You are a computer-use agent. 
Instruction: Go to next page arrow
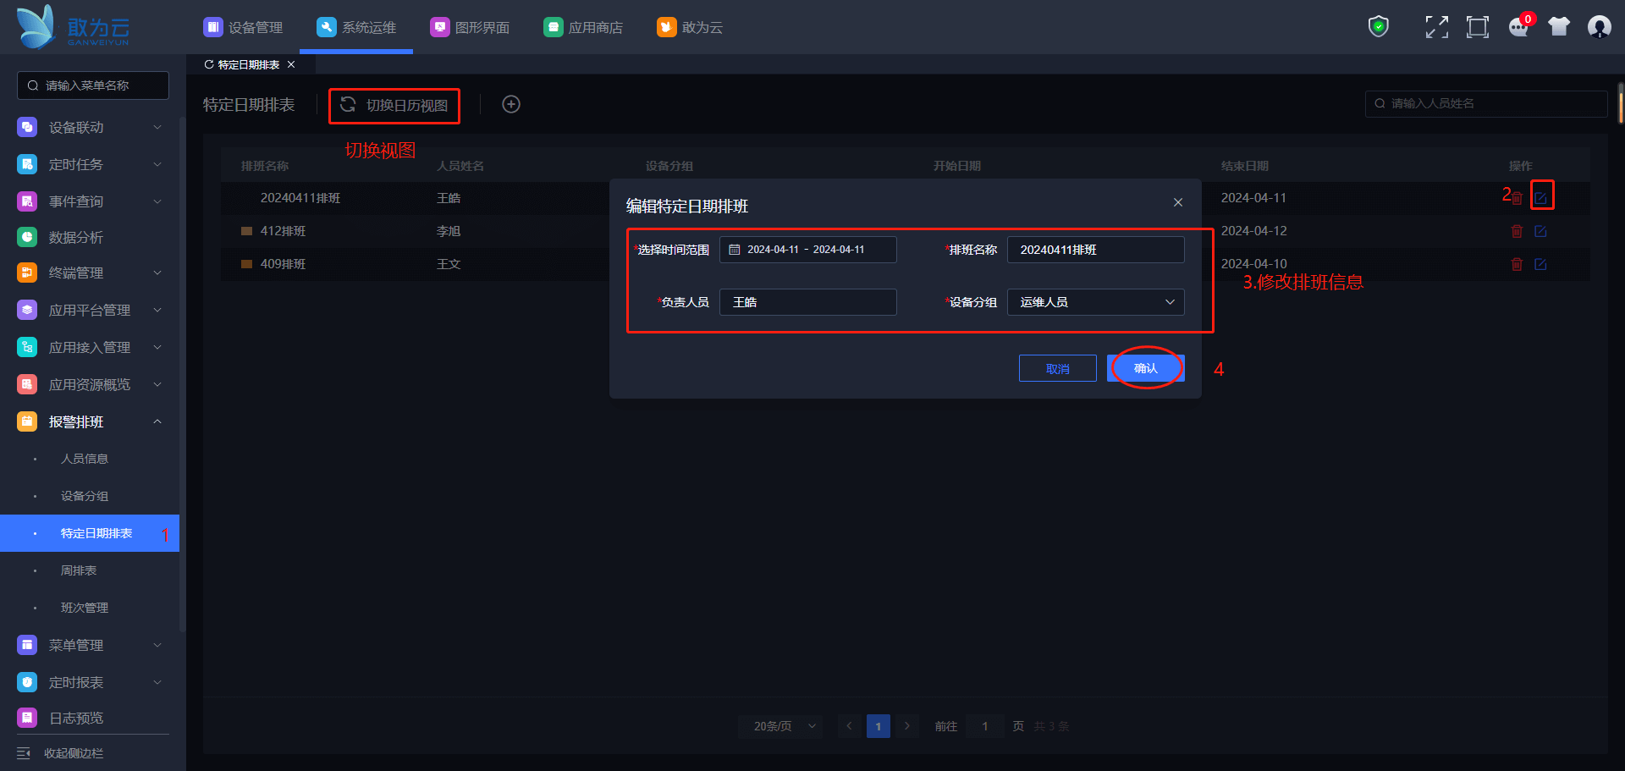pyautogui.click(x=907, y=726)
